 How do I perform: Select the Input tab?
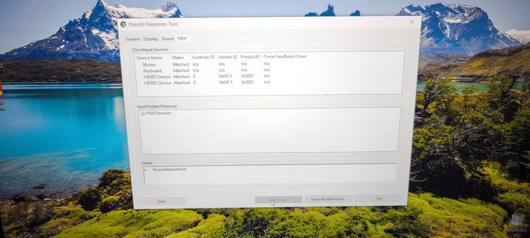pos(182,38)
